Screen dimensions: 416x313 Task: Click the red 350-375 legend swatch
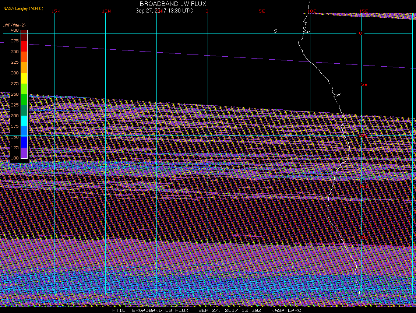24,46
